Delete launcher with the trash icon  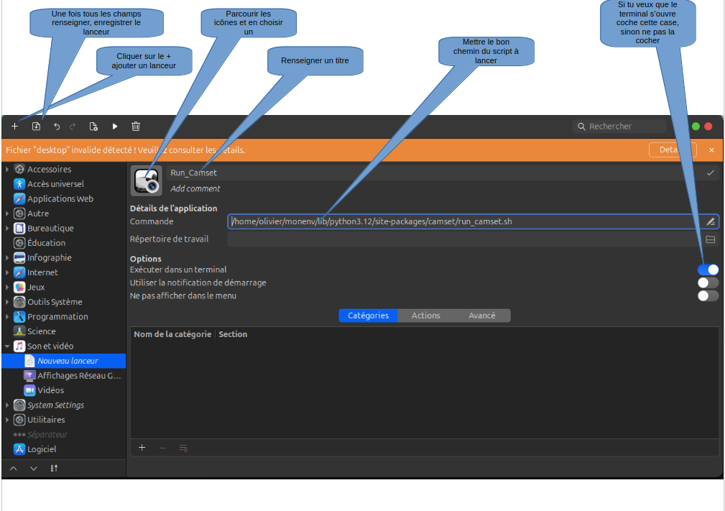point(136,126)
